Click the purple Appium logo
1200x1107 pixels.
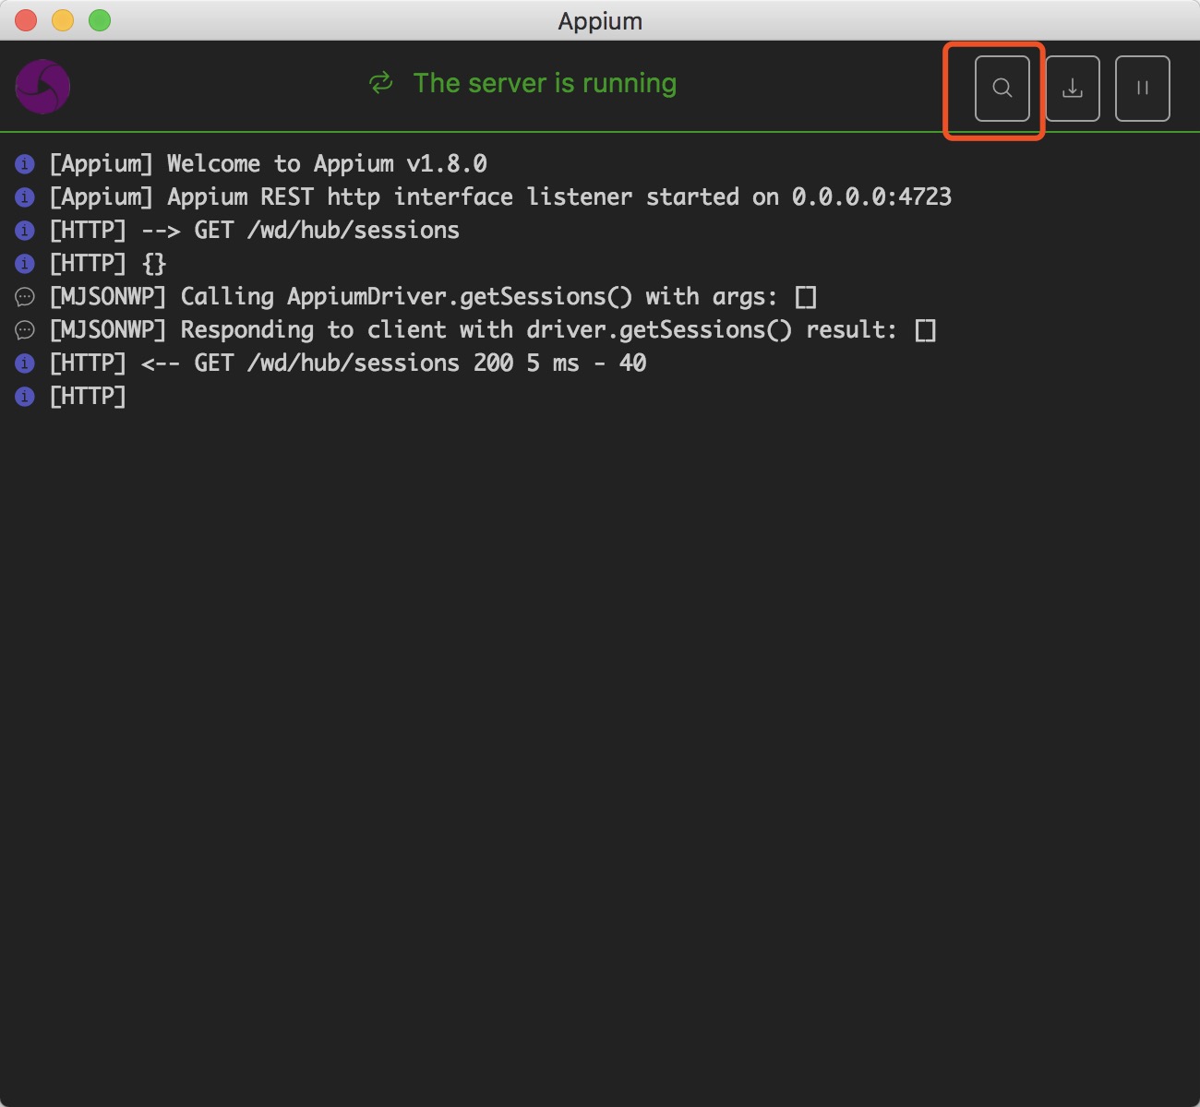point(42,87)
